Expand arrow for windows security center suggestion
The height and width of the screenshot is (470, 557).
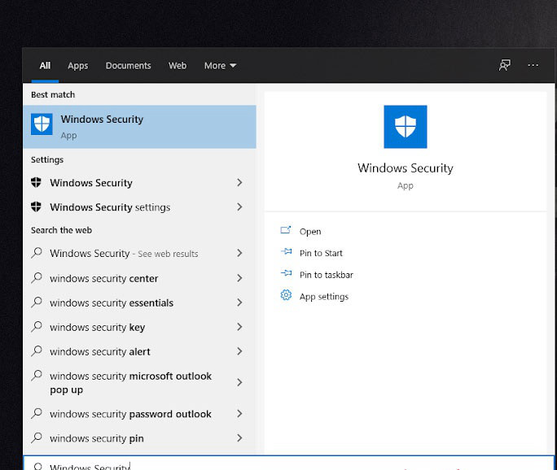coord(239,278)
